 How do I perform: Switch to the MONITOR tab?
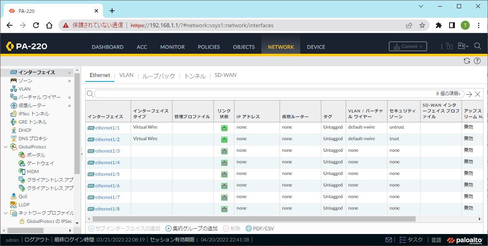click(x=172, y=47)
